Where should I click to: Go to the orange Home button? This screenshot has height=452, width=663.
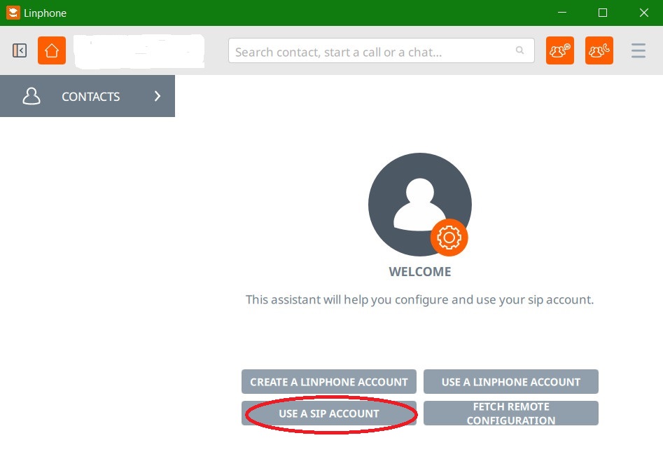(52, 50)
